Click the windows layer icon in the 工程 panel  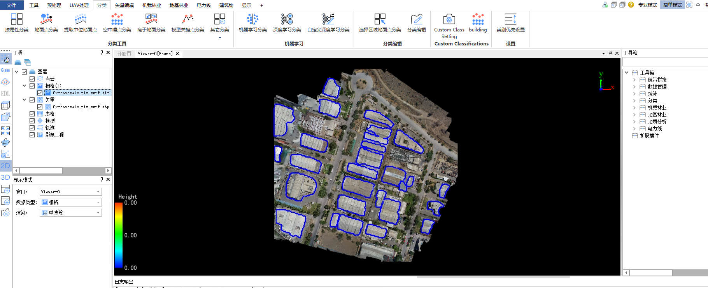click(x=28, y=62)
